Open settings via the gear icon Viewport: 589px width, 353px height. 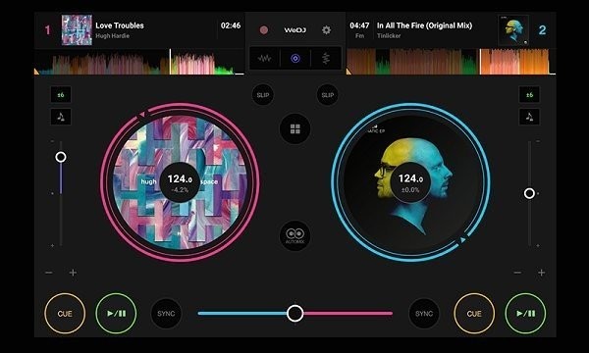tap(327, 30)
